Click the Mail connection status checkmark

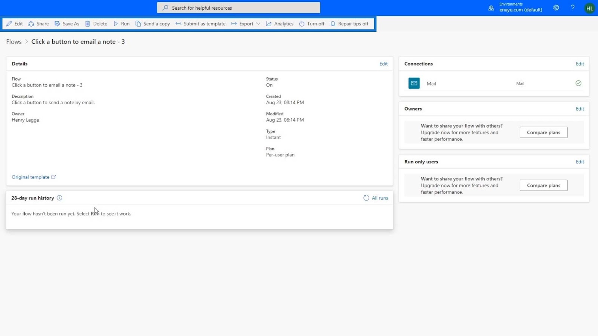(578, 83)
